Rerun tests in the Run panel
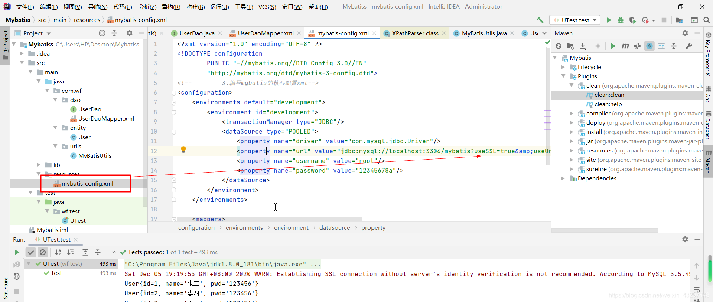713x302 pixels. 17,252
